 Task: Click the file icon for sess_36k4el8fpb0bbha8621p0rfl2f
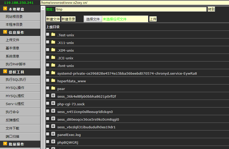tap(53, 95)
